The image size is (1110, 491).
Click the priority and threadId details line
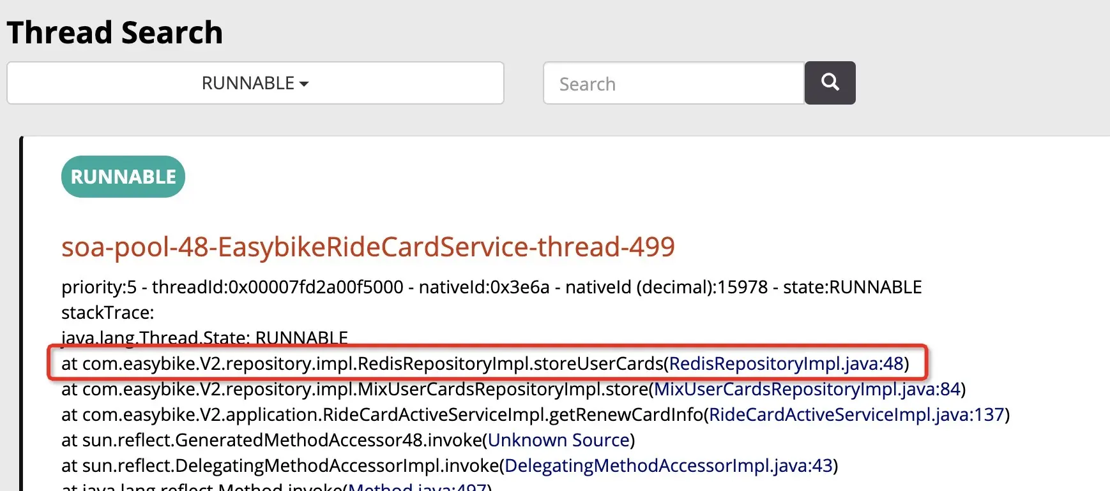pyautogui.click(x=491, y=287)
